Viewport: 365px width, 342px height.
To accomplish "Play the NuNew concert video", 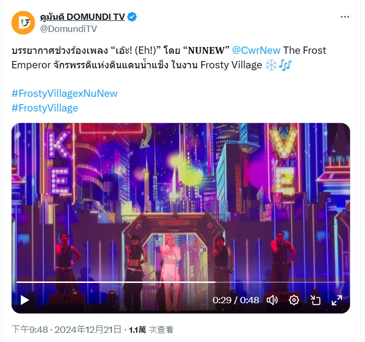I will pyautogui.click(x=25, y=300).
